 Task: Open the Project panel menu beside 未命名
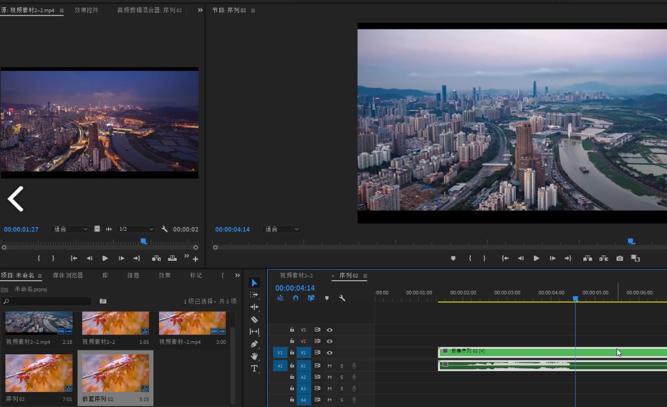pyautogui.click(x=40, y=276)
